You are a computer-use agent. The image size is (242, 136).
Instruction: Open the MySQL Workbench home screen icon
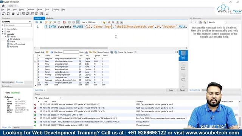[x=3, y=6]
